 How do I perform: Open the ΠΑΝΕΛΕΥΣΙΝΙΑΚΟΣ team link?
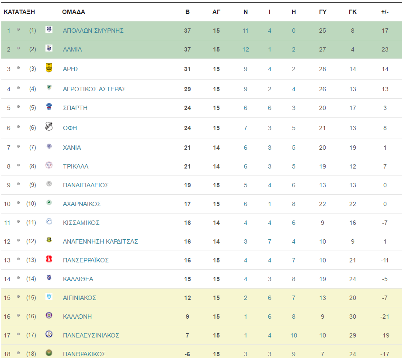(91, 335)
